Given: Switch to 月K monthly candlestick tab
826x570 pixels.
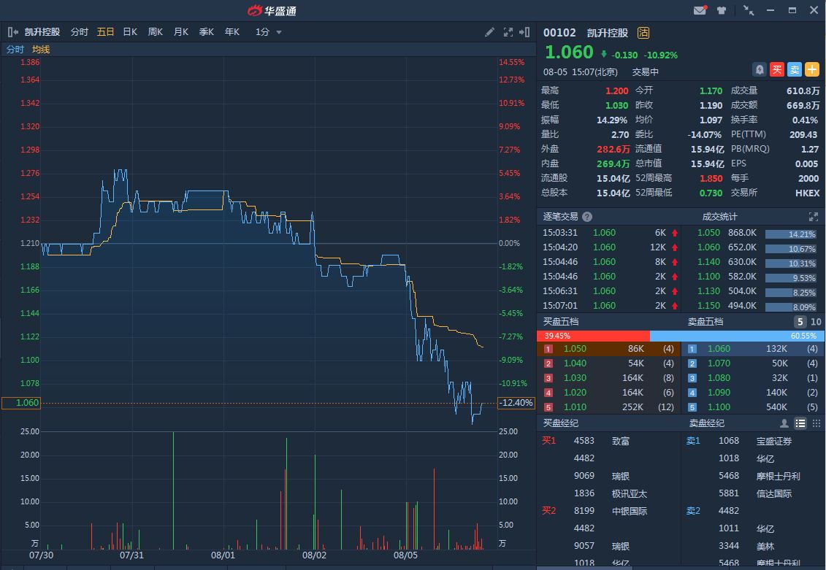Looking at the screenshot, I should (x=180, y=32).
